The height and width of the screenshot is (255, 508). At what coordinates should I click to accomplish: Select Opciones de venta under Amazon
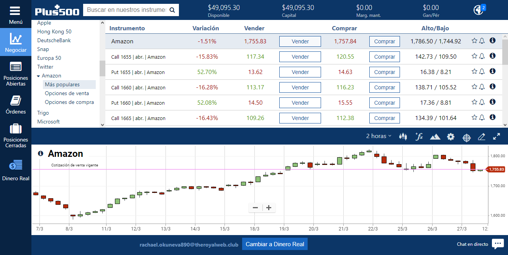pos(67,93)
